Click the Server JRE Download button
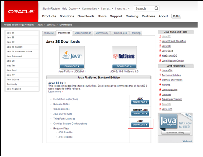This screenshot has height=157, width=203. tap(140, 113)
